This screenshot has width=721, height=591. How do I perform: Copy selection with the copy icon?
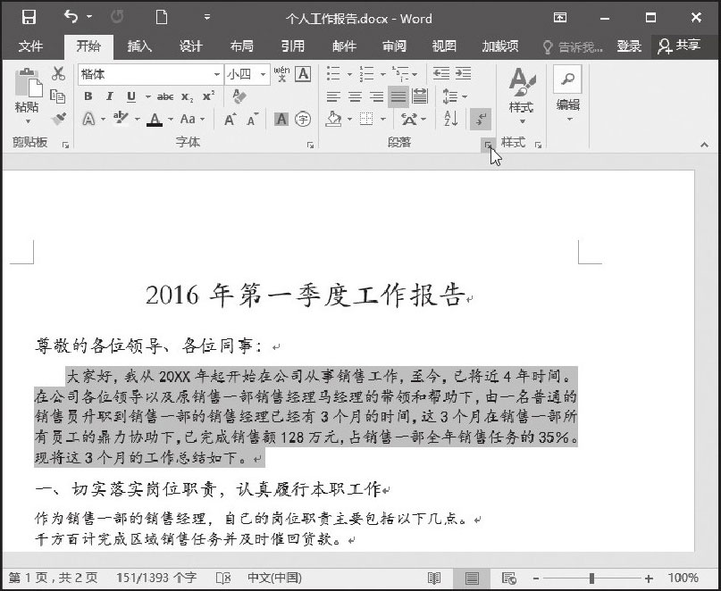(x=58, y=96)
